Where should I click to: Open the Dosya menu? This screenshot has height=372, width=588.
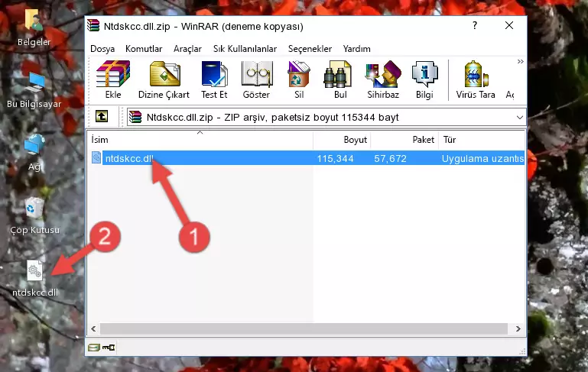[102, 49]
